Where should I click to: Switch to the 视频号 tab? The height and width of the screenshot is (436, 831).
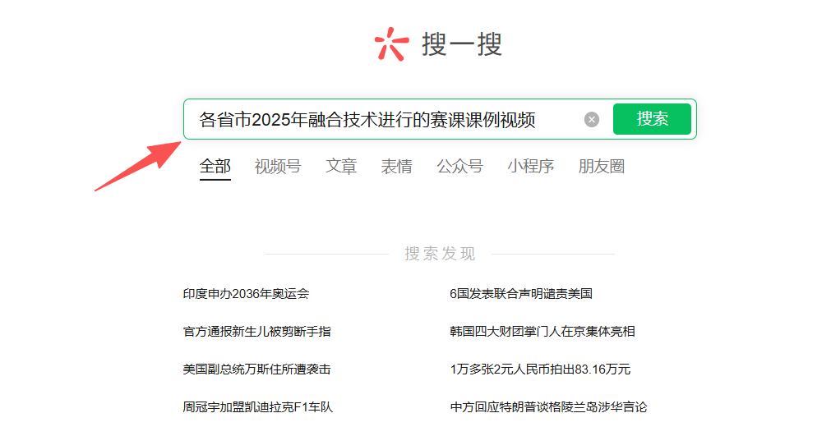(x=278, y=167)
